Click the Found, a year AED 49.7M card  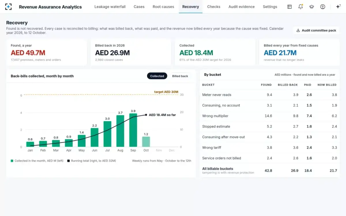click(46, 53)
